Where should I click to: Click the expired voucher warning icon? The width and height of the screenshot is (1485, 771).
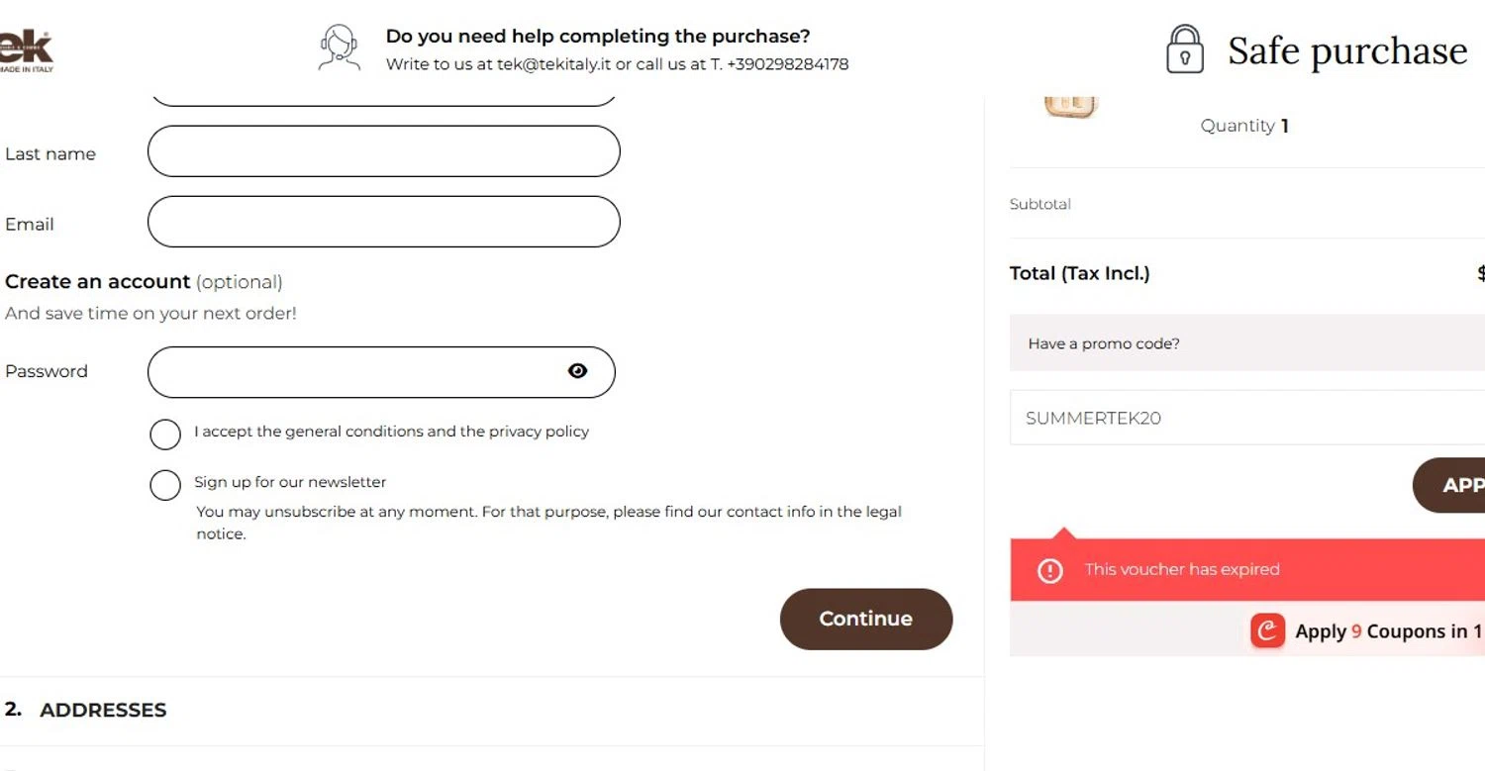(x=1049, y=570)
